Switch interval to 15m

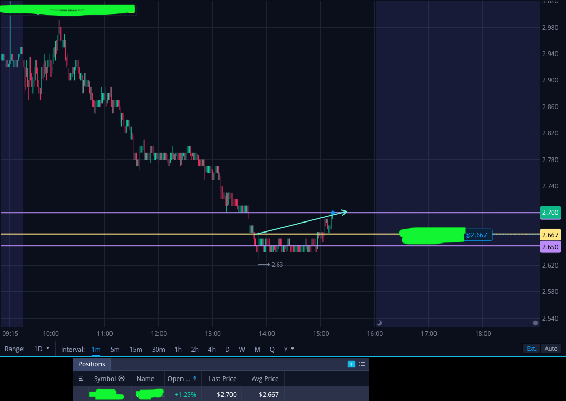coord(136,349)
